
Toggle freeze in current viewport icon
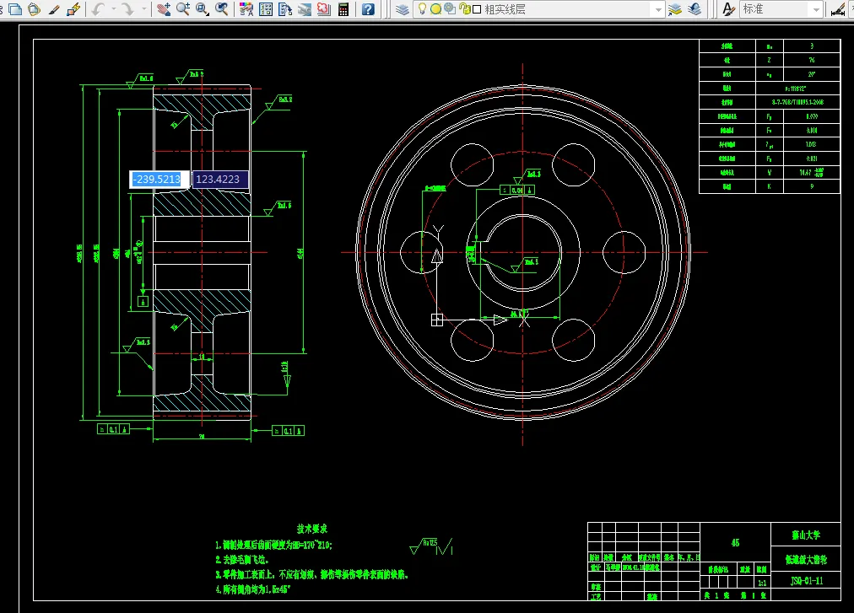tap(450, 8)
